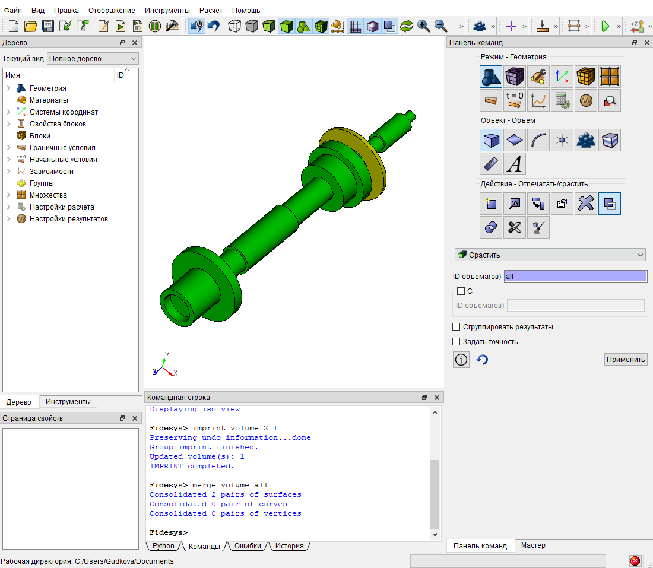Viewport: 653px width, 568px height.
Task: Click the red stop icon in status bar
Action: coord(635,561)
